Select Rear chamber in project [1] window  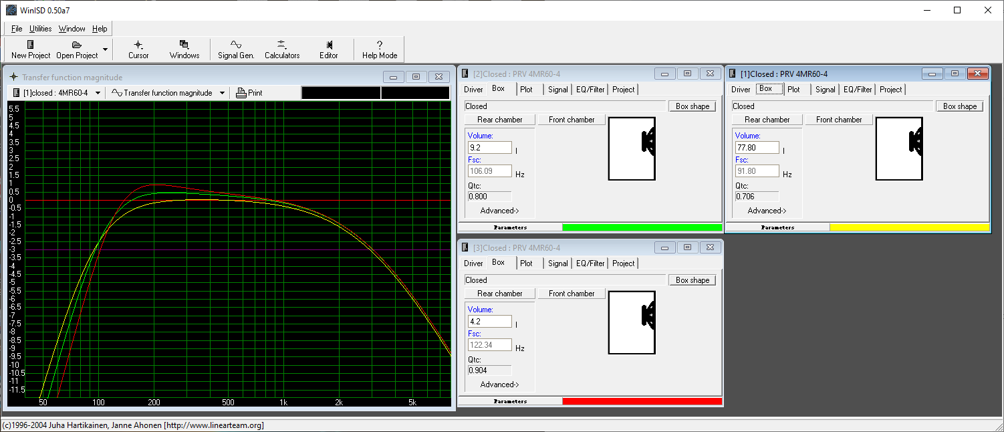tap(767, 120)
